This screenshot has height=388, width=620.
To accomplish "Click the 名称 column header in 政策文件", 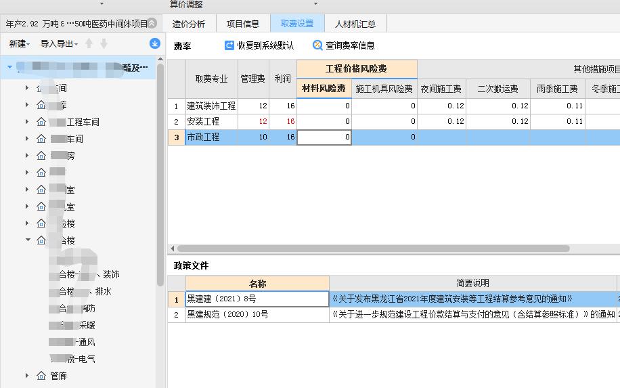I will 257,284.
